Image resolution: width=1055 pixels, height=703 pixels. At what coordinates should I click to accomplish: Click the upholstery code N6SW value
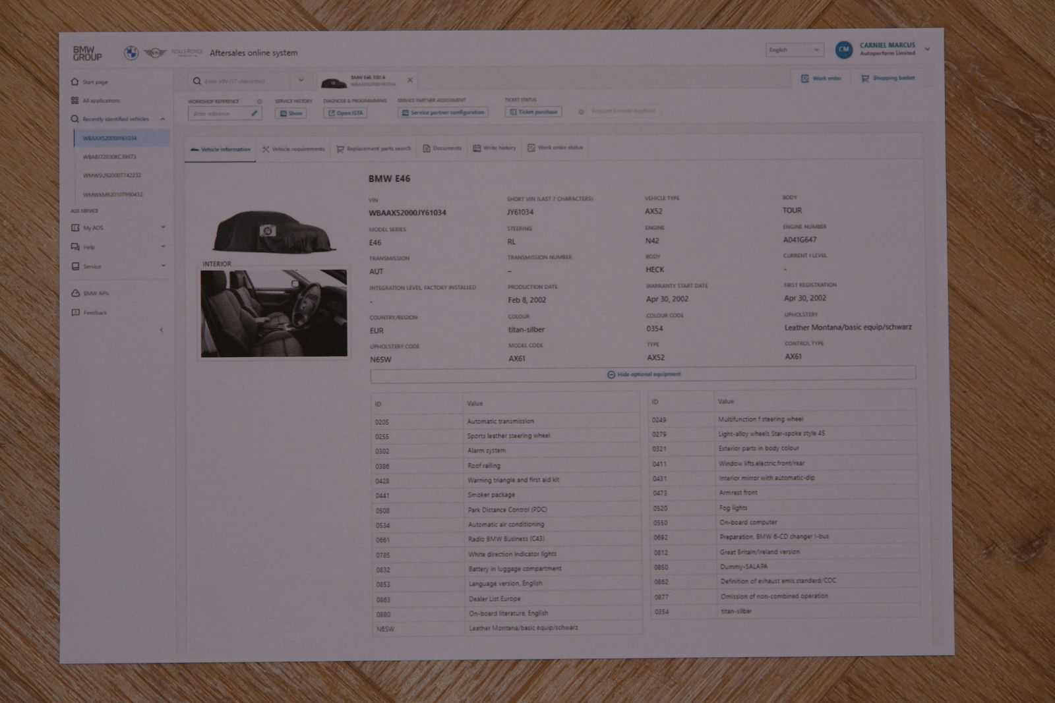380,360
